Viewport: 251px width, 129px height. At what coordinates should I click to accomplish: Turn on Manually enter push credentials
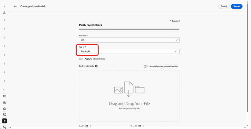[146, 66]
